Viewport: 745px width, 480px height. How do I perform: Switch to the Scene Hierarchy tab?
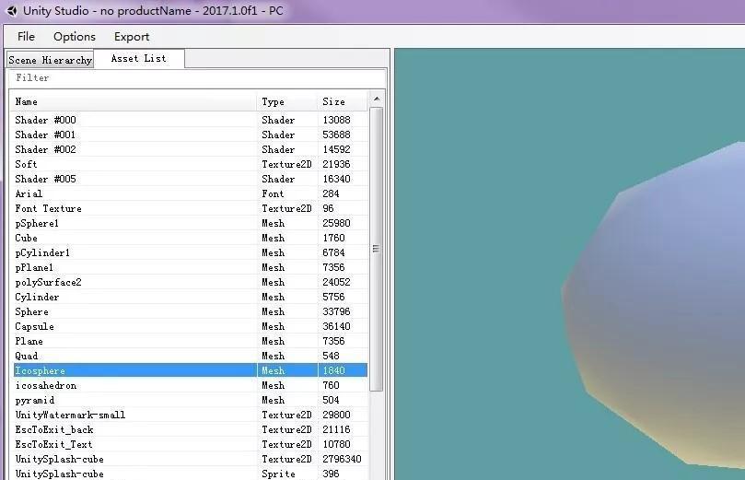coord(50,60)
